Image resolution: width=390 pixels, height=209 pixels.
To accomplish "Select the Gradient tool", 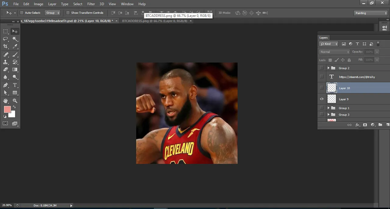I will coord(15,69).
